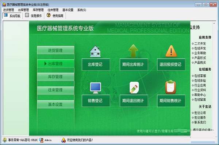Click the right panel scroll up arrow
Screen dimensions: 219x145
click(x=214, y=23)
